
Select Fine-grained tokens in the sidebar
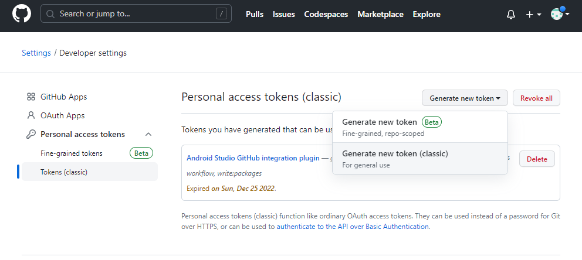pyautogui.click(x=71, y=153)
